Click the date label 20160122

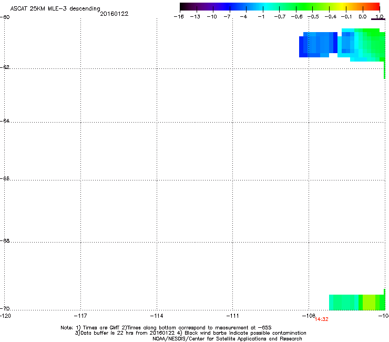tap(114, 14)
